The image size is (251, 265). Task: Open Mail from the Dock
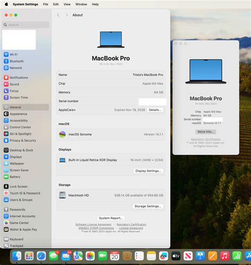(66, 256)
